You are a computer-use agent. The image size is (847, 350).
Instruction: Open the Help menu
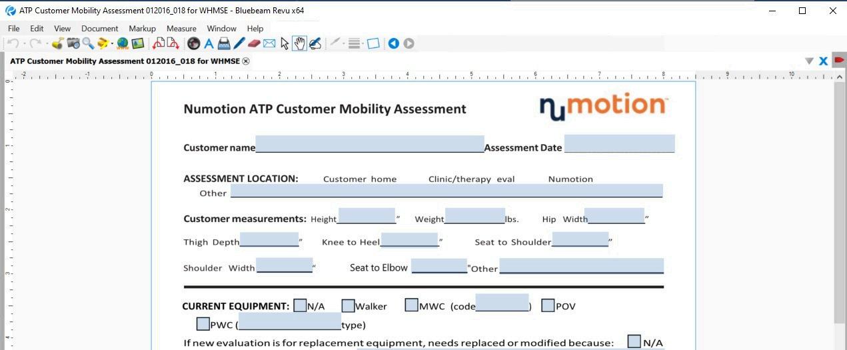[255, 29]
